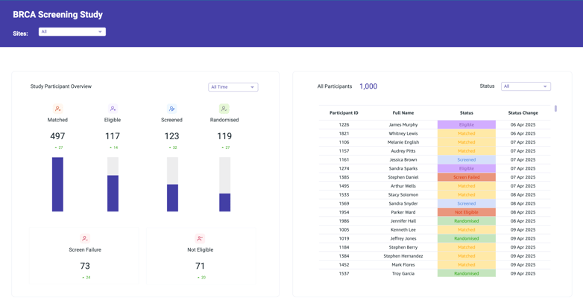Expand the All Time period dropdown
The height and width of the screenshot is (306, 583).
[233, 87]
